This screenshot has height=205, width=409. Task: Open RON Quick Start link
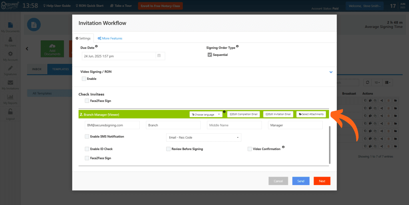point(89,6)
